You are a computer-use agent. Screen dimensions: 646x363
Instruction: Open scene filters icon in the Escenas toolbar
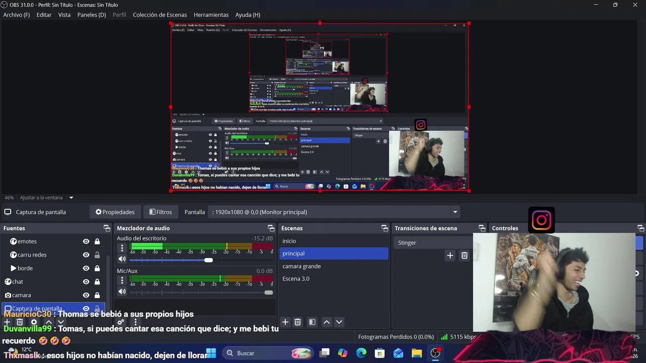click(312, 322)
